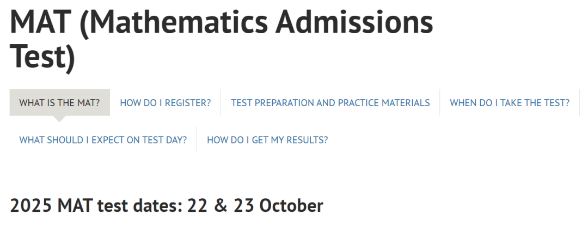Click the number '22' in the dates heading
Image resolution: width=588 pixels, height=239 pixels.
tap(198, 206)
